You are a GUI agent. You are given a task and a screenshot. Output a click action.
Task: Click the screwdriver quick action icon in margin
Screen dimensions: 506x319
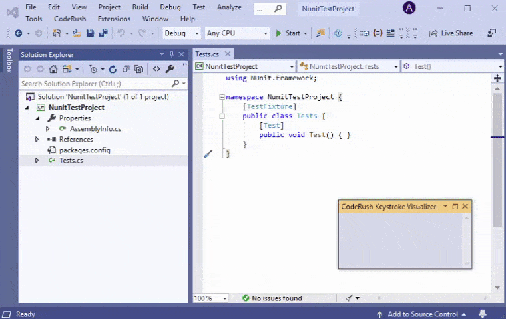(208, 154)
